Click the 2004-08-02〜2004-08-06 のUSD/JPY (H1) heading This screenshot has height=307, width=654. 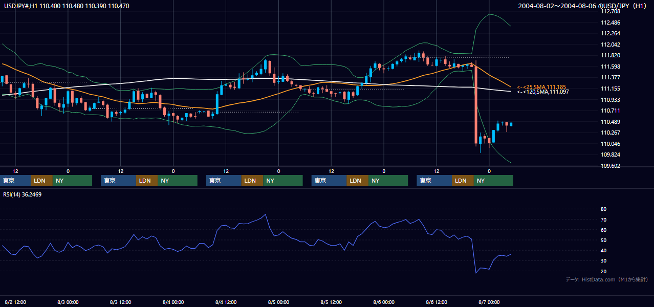583,6
